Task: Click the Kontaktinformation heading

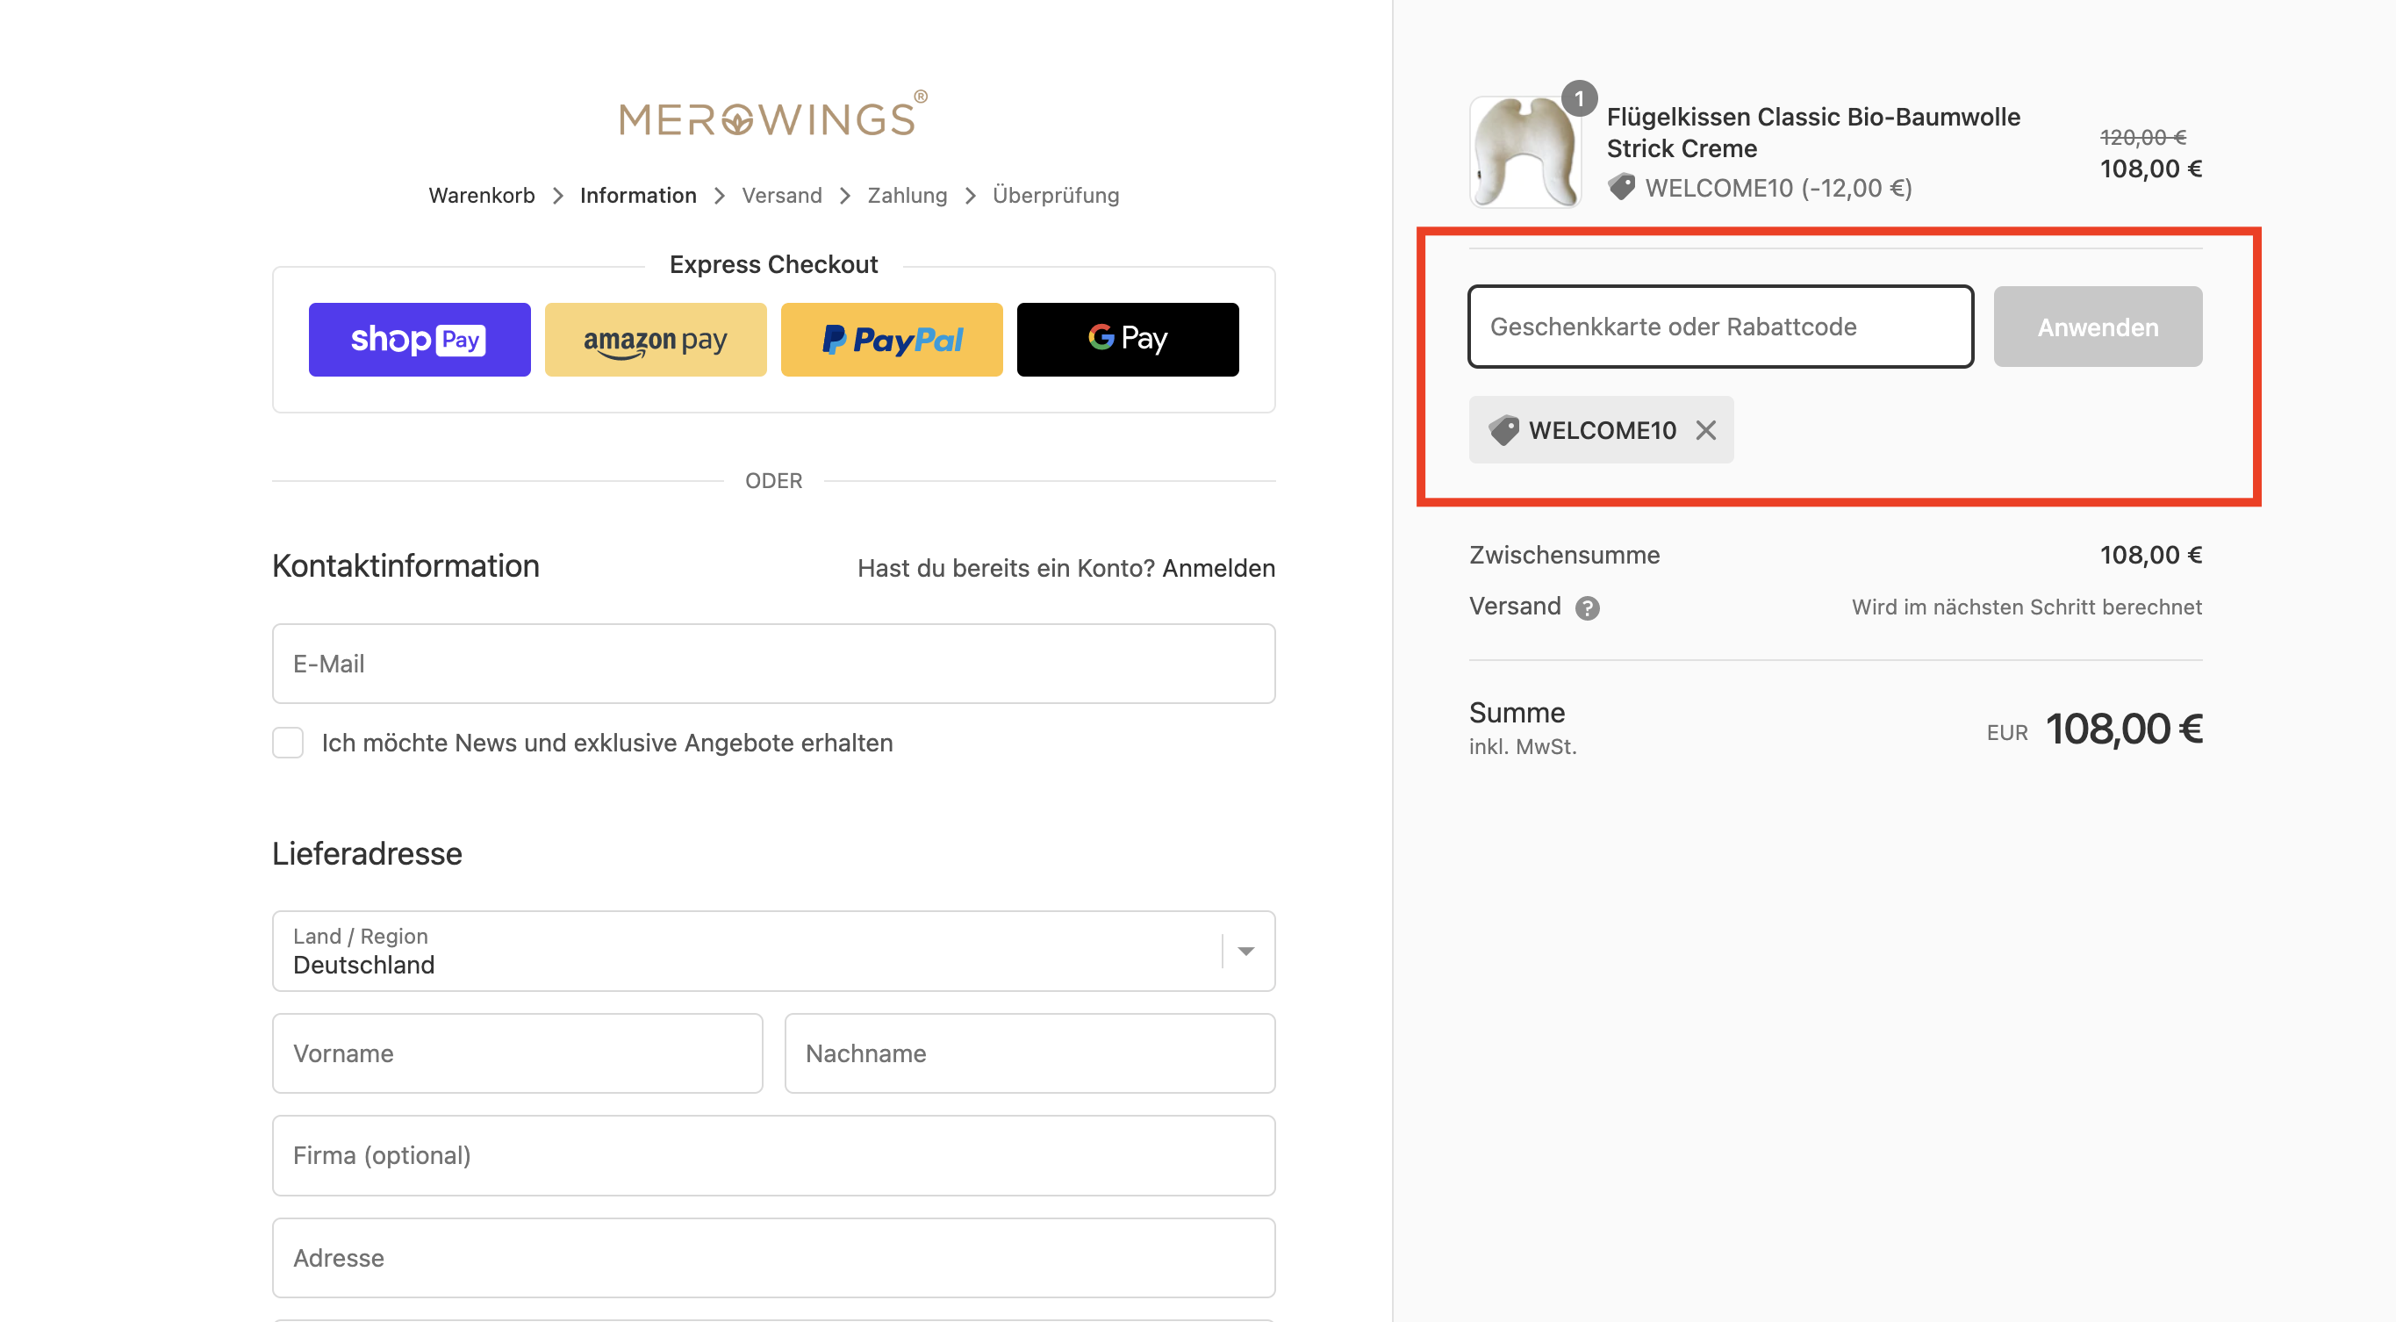Action: click(x=405, y=565)
